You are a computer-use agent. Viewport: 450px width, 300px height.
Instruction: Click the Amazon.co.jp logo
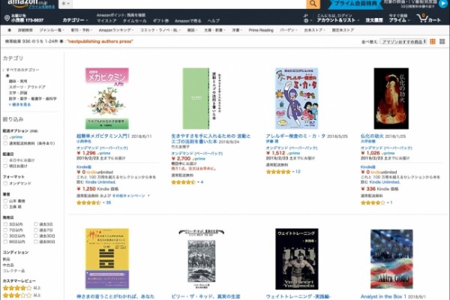pyautogui.click(x=27, y=4)
